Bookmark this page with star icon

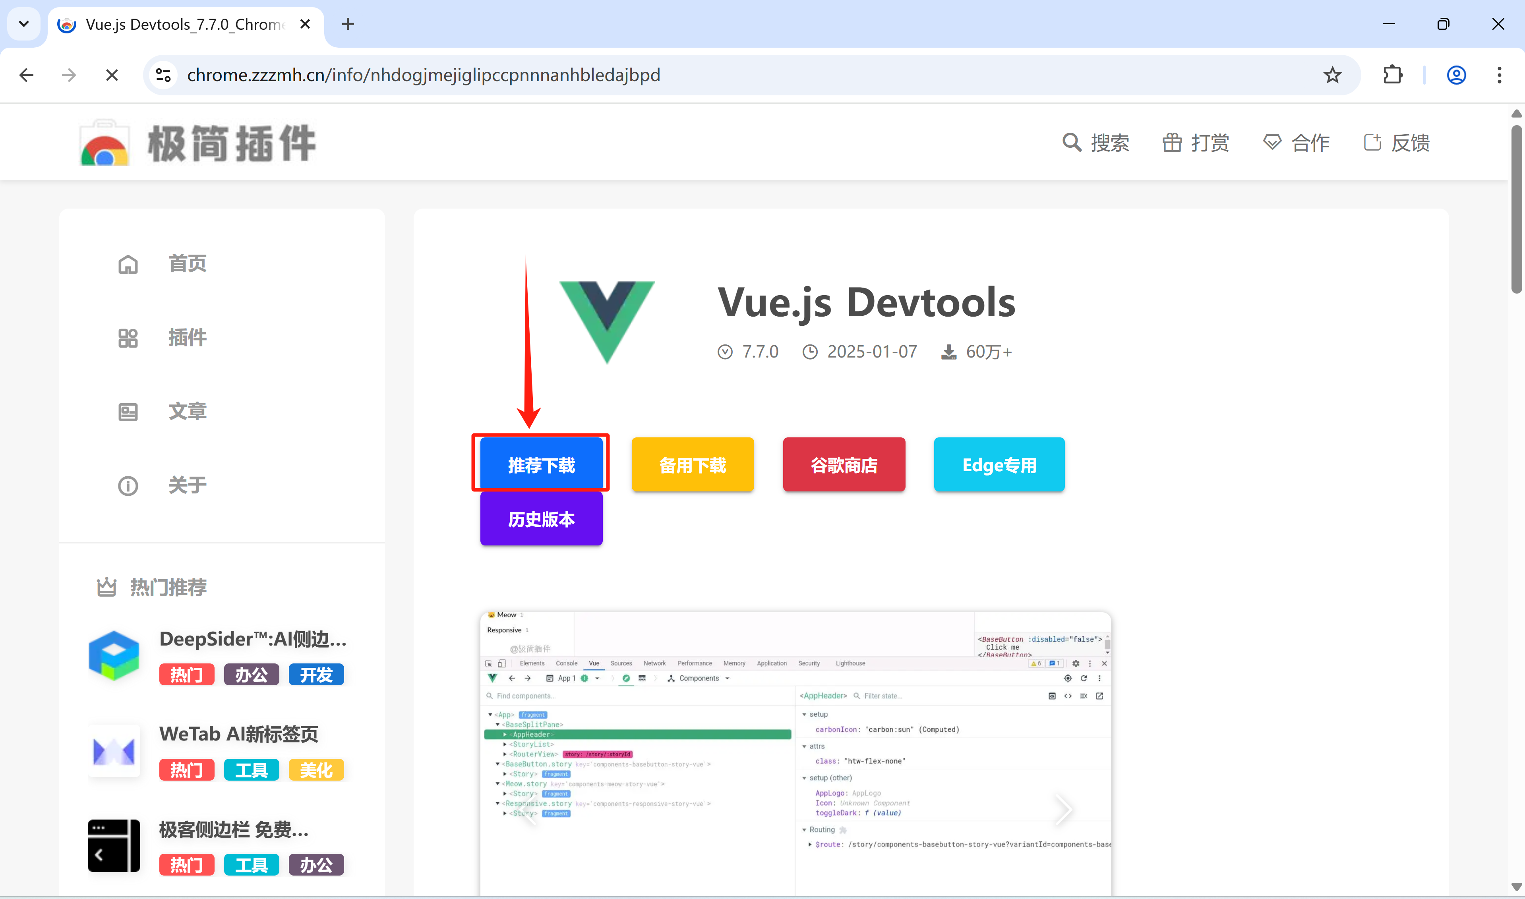click(1332, 75)
